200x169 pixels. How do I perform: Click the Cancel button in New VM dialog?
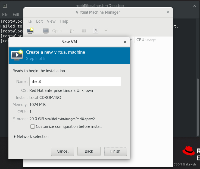pyautogui.click(x=62, y=151)
